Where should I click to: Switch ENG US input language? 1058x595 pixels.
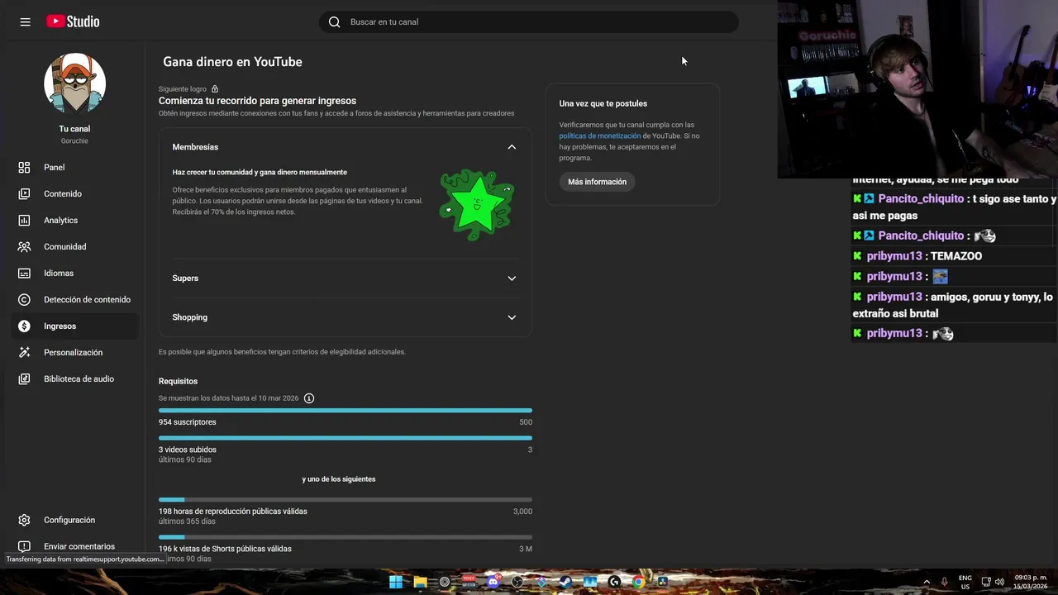click(965, 582)
